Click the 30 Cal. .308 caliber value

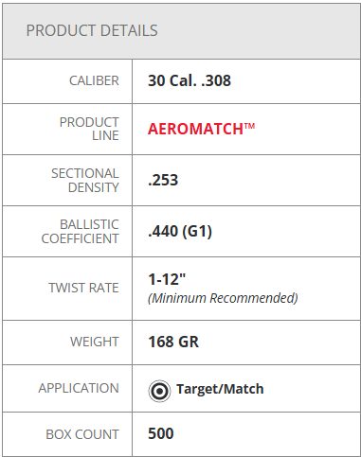click(x=190, y=80)
